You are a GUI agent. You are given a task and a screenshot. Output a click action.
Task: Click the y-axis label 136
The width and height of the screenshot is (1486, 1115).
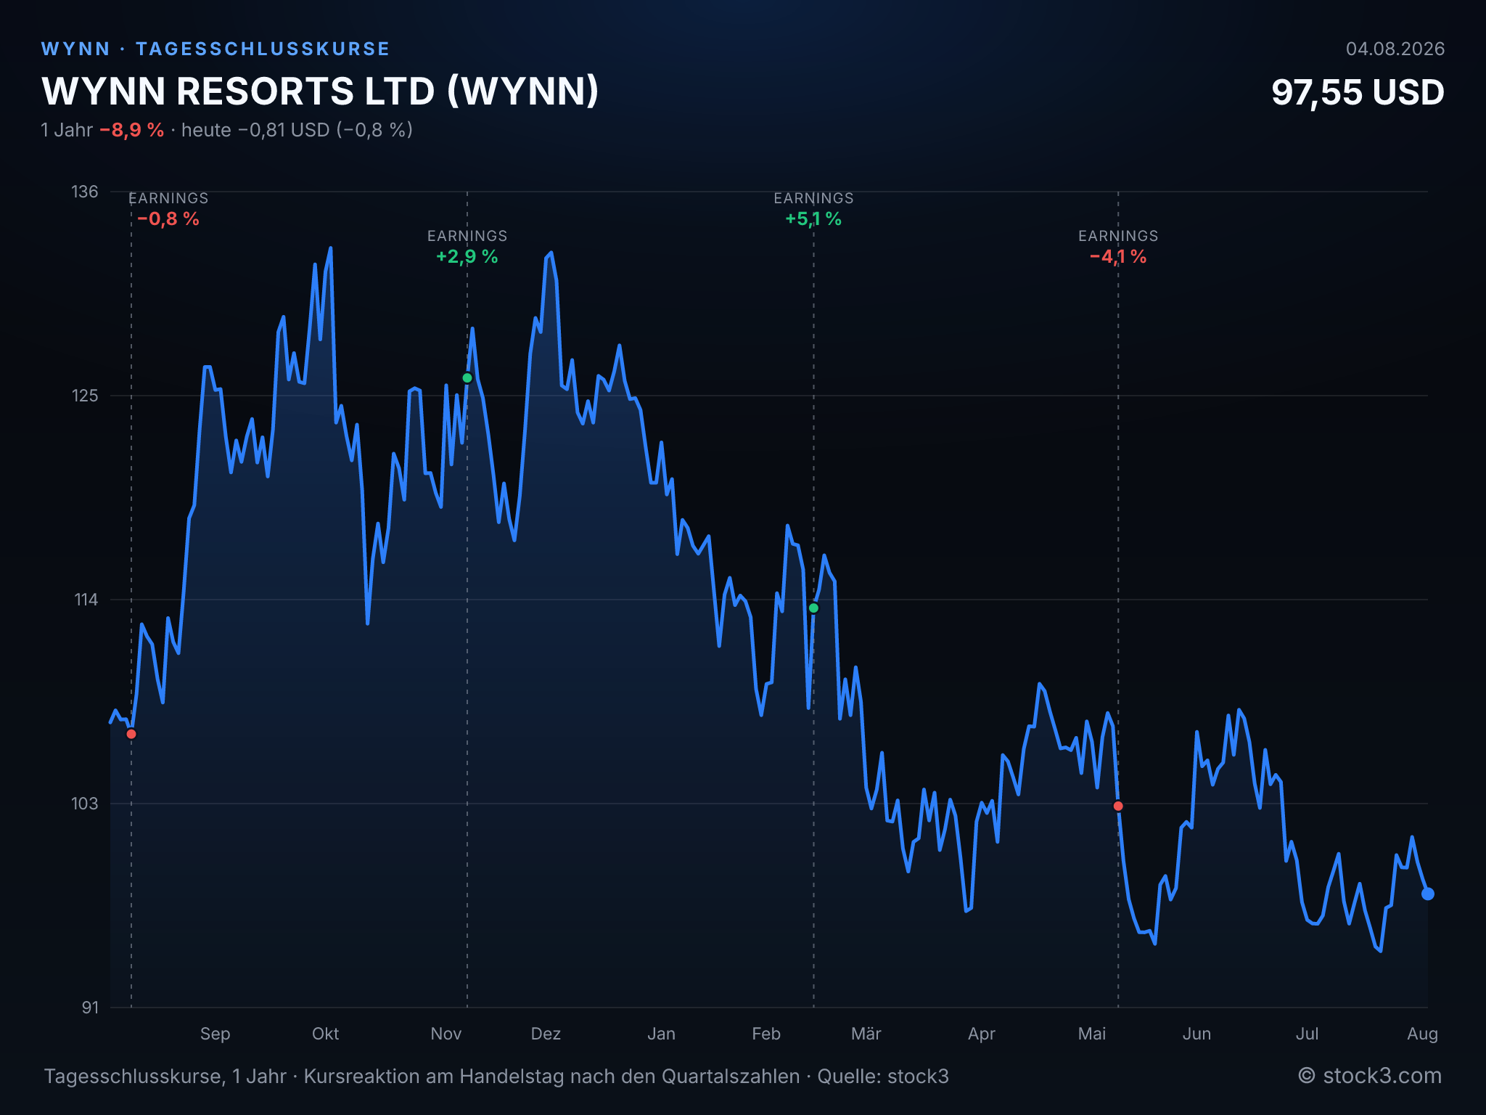point(84,192)
